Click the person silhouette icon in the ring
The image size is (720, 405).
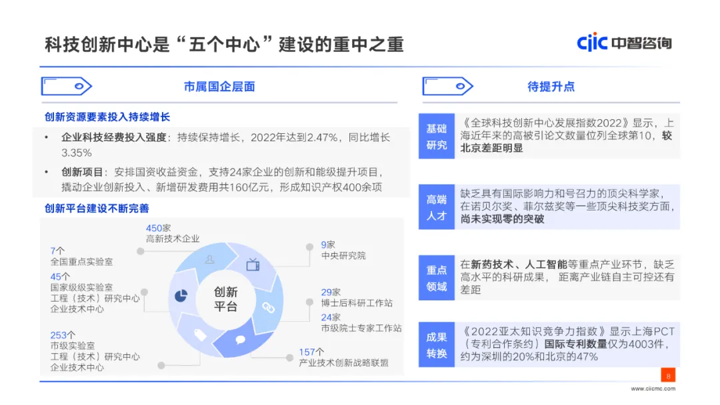coord(209,259)
